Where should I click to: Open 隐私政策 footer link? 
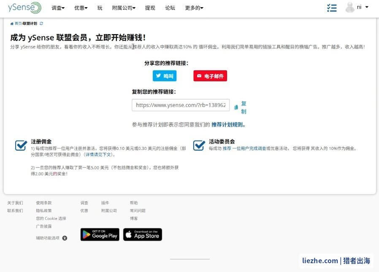(44, 211)
